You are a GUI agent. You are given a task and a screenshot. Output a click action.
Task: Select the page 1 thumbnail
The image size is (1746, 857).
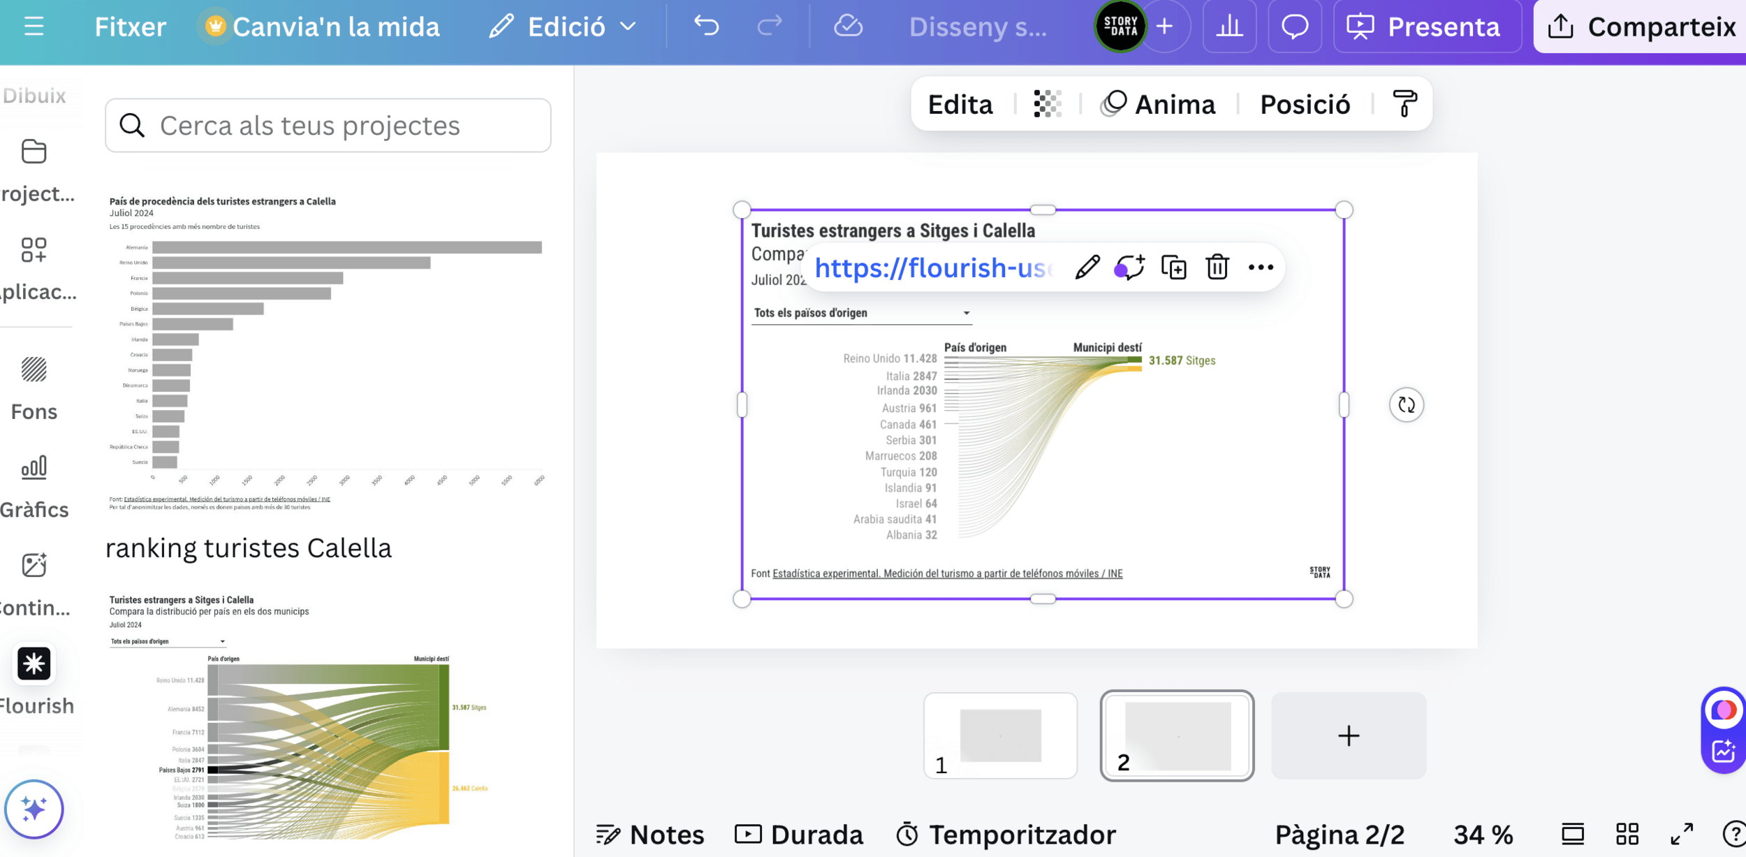point(1000,735)
